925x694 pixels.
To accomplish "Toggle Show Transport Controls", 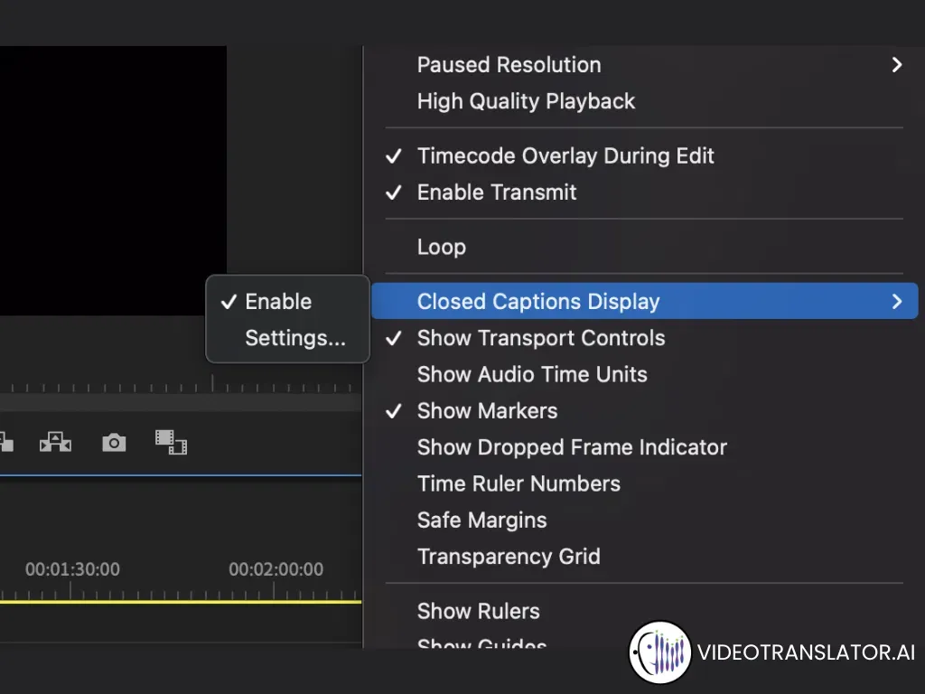I will coord(644,338).
